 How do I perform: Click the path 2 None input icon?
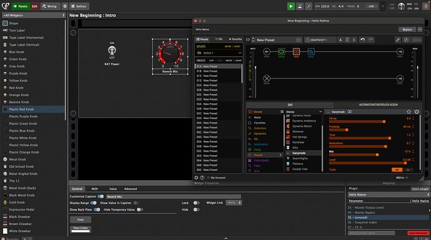266,79
